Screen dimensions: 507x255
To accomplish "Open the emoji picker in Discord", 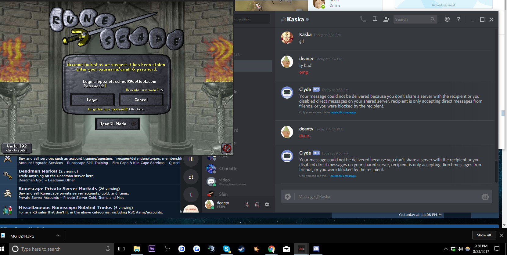I will (x=485, y=197).
